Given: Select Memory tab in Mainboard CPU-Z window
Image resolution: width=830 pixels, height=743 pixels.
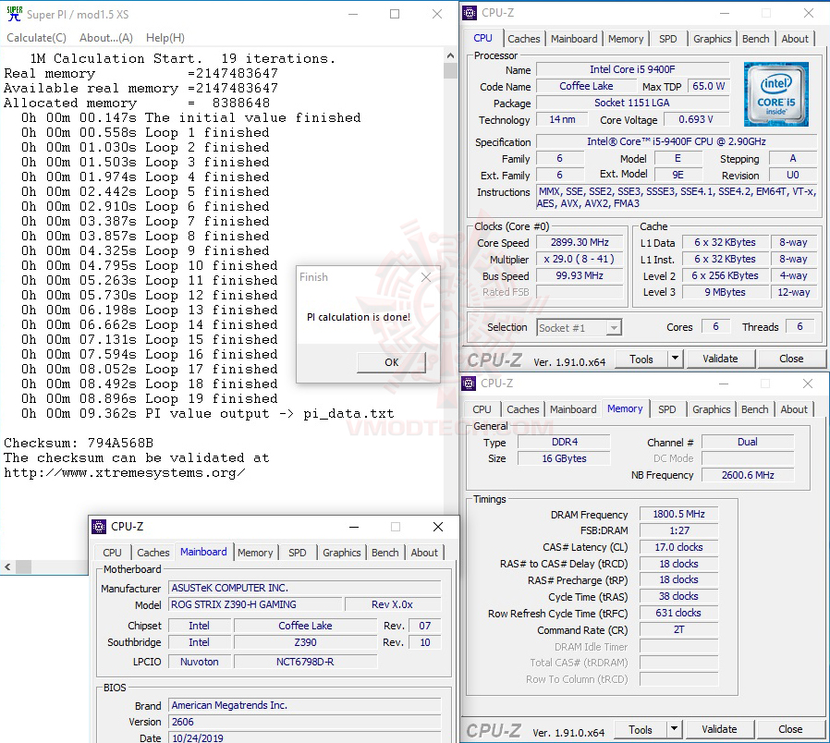Looking at the screenshot, I should [x=255, y=553].
